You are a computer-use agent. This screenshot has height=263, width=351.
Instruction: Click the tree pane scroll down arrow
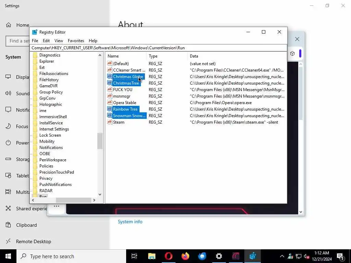tap(100, 195)
